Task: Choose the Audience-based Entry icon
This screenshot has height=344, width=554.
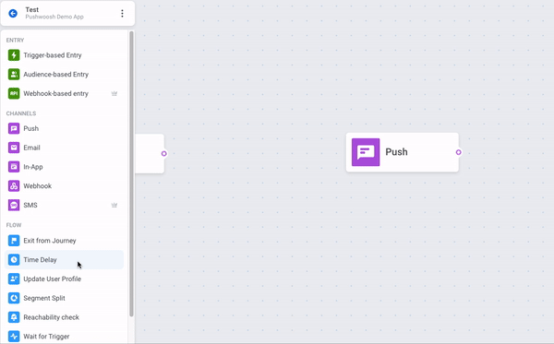Action: point(14,74)
